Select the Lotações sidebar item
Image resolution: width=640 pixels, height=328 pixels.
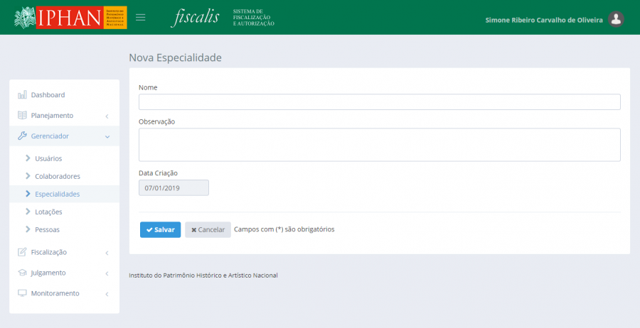[x=48, y=212]
